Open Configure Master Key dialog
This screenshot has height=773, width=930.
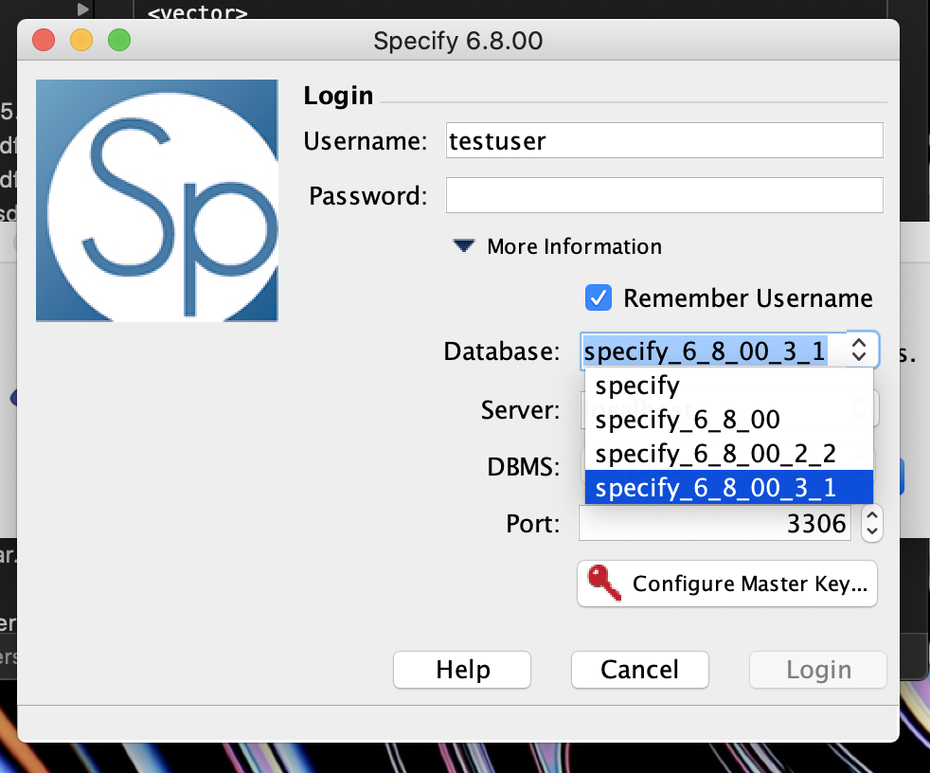(x=726, y=583)
